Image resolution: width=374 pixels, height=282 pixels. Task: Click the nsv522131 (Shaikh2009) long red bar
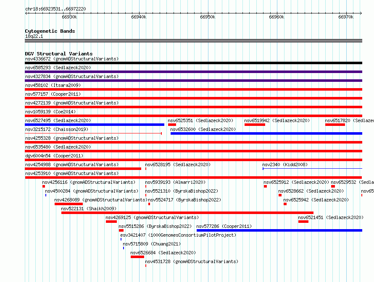tap(187, 213)
